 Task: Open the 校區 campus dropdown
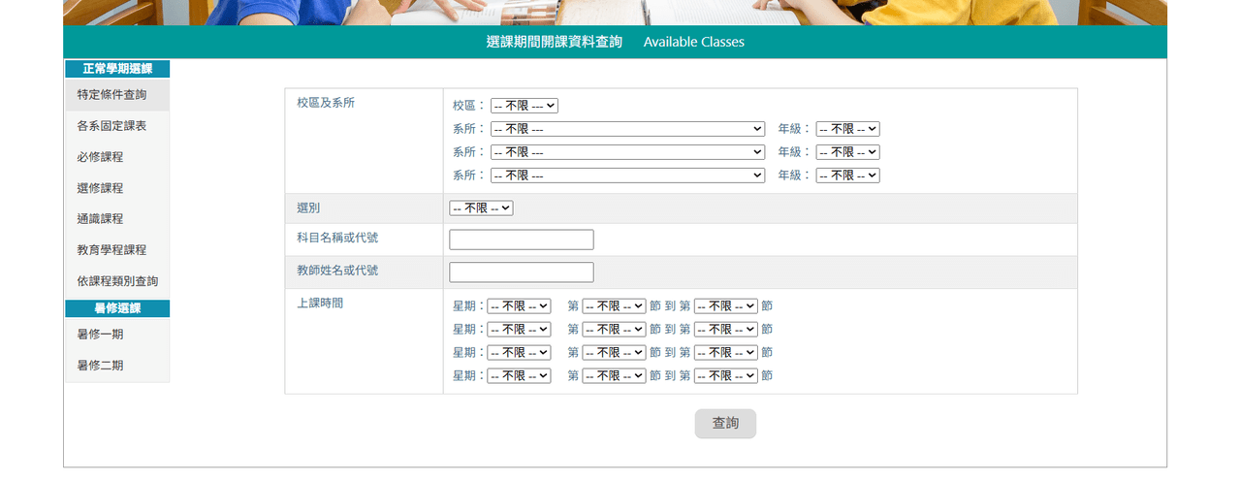click(525, 106)
